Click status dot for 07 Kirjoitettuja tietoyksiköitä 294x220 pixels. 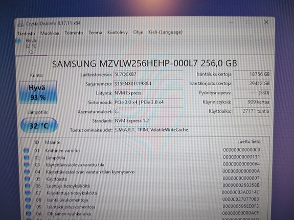28,193
